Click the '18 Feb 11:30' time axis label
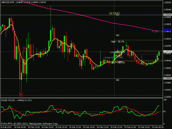The image size is (172, 129). click(x=34, y=127)
